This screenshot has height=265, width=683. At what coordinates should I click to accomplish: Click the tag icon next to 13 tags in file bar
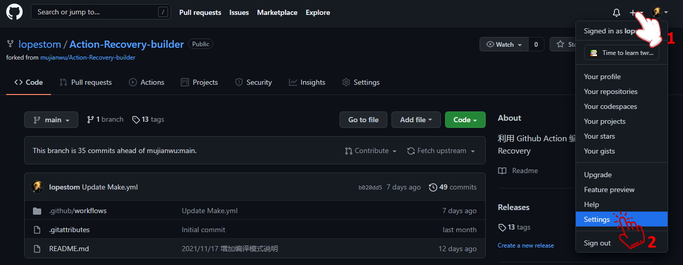(x=136, y=120)
